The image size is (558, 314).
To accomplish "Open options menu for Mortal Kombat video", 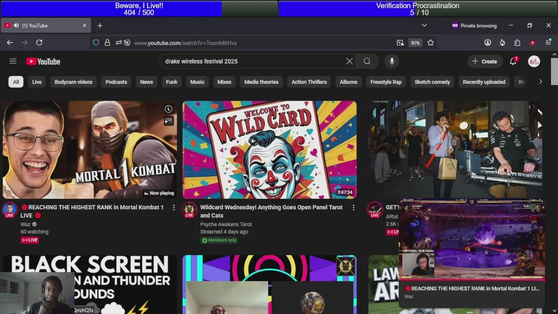I will point(174,208).
